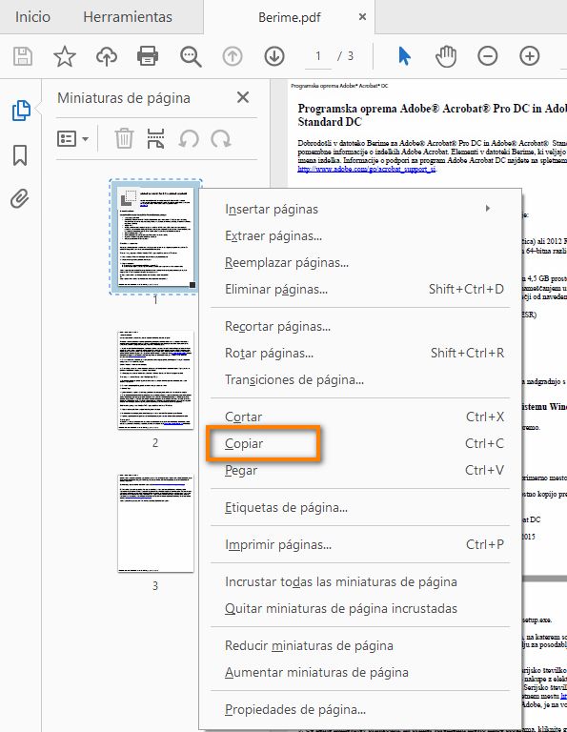Screen dimensions: 567x732
Task: Rotate pages counterclockwise icon
Action: click(x=189, y=138)
